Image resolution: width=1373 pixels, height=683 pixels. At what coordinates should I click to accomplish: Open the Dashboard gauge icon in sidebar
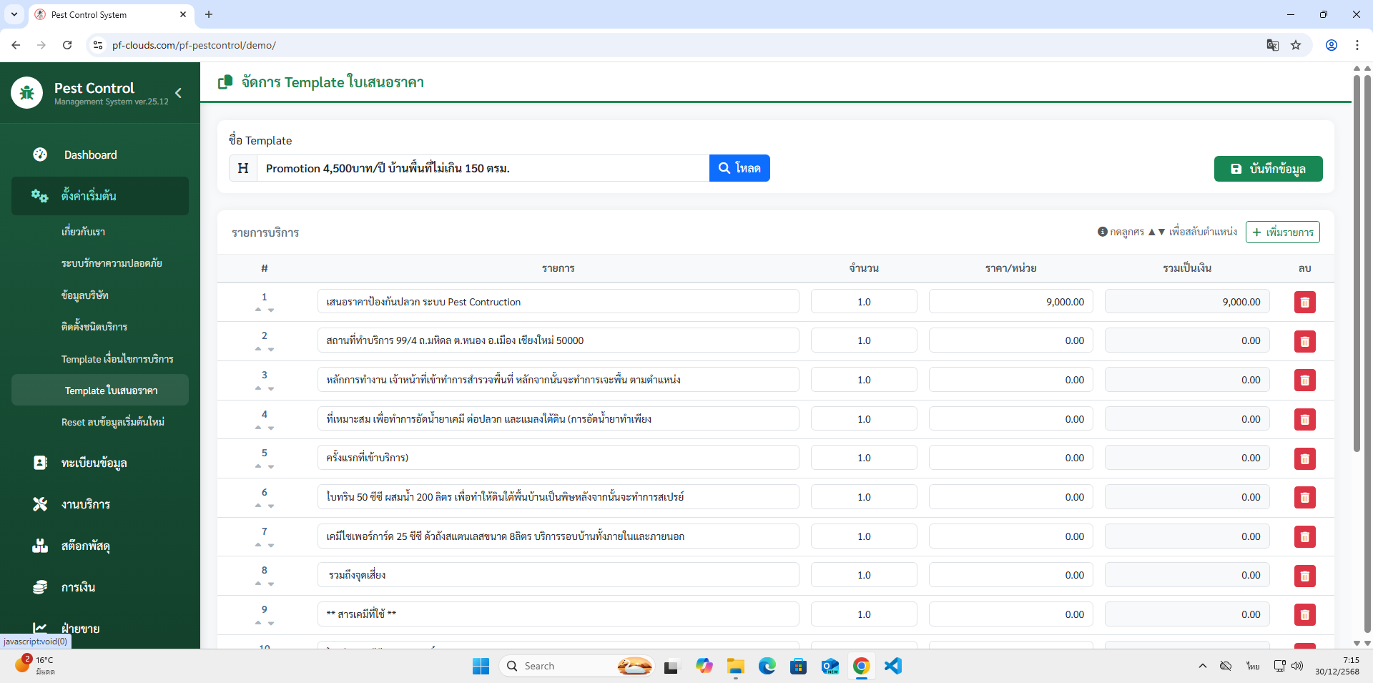click(x=40, y=154)
